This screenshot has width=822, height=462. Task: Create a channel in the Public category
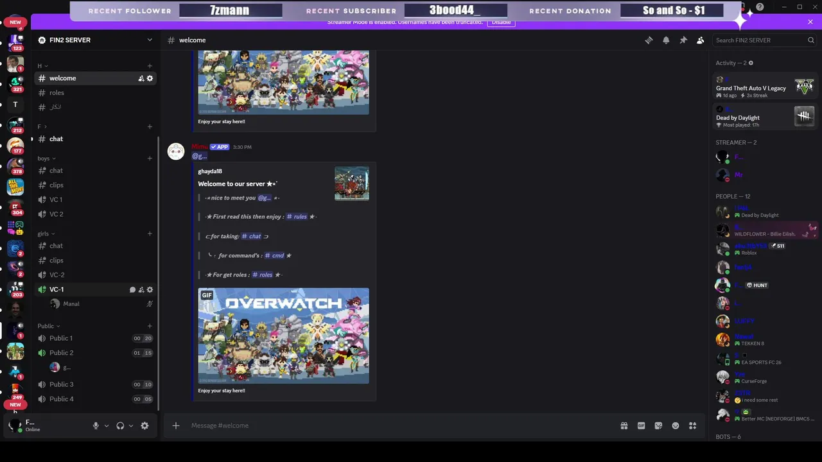pyautogui.click(x=150, y=326)
